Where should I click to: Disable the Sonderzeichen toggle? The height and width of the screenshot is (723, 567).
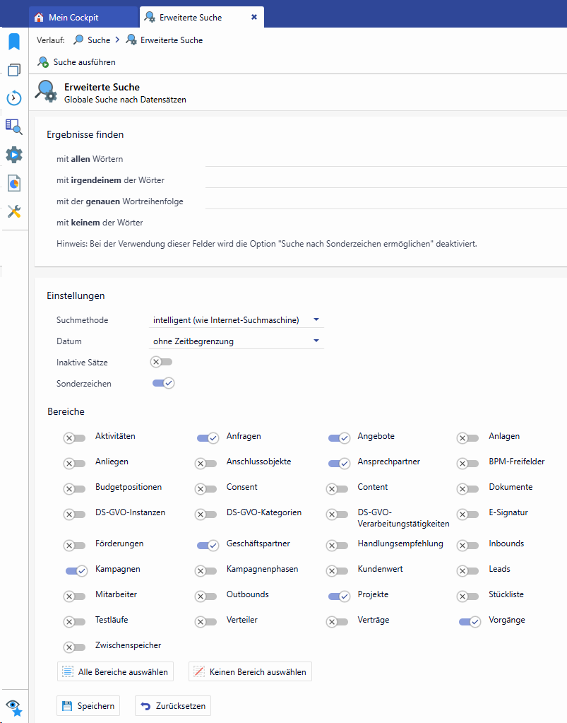pos(163,383)
